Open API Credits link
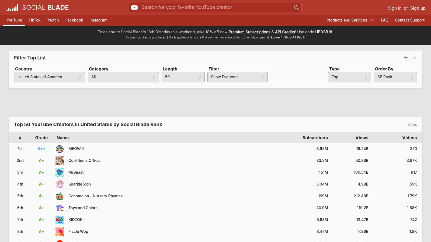Image resolution: width=431 pixels, height=242 pixels. [285, 32]
